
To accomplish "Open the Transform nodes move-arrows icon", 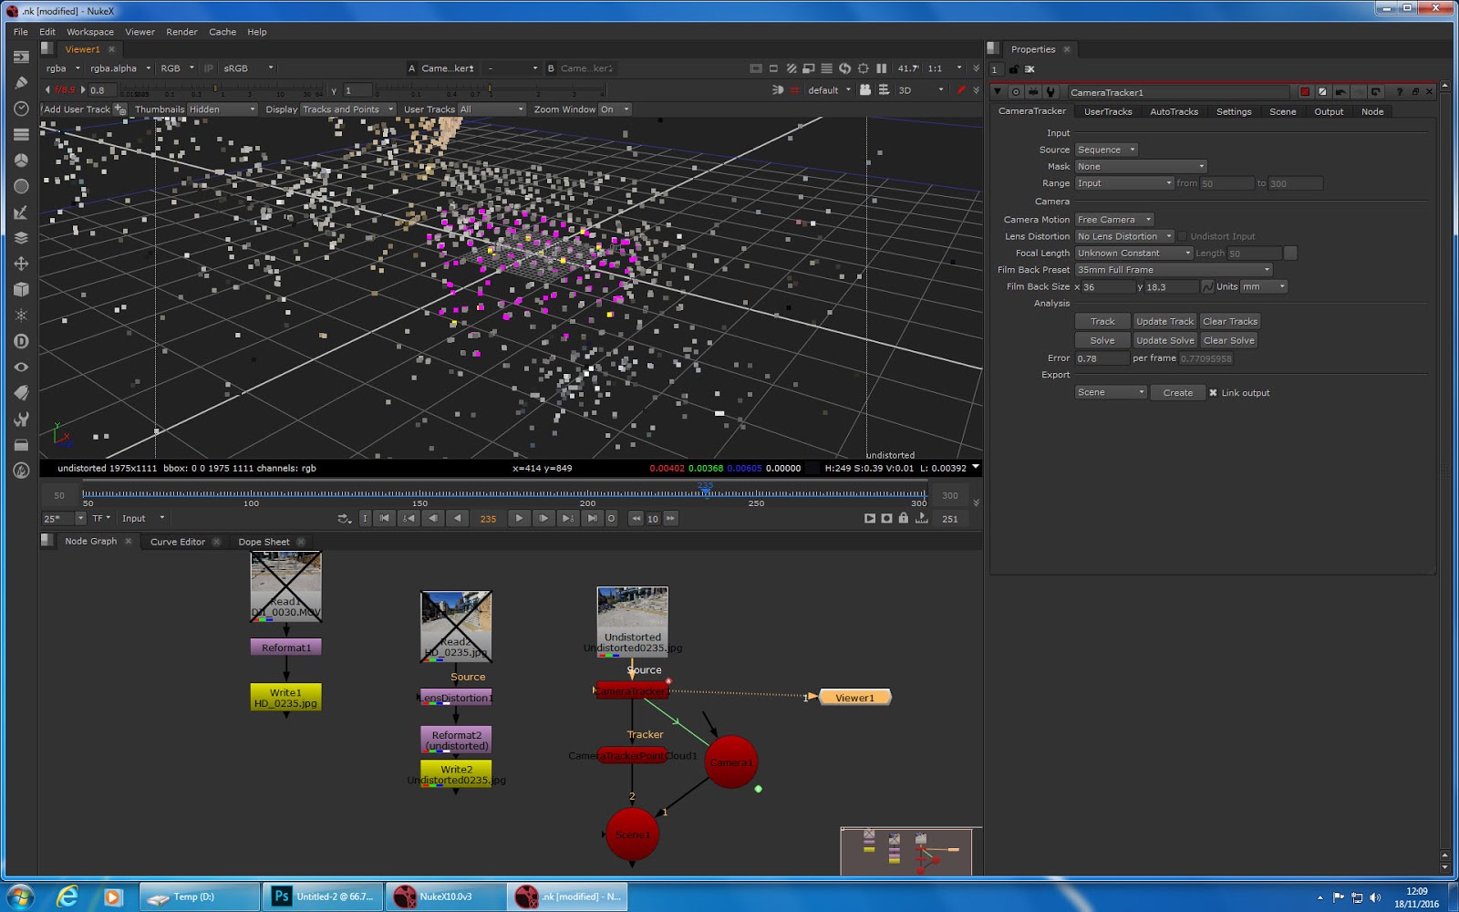I will 20,263.
